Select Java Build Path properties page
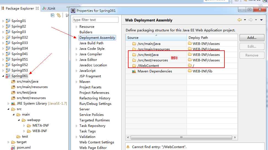 pos(91,43)
